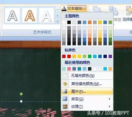Expand the 纹理 submenu arrow
The width and height of the screenshot is (132, 117).
coord(109,106)
